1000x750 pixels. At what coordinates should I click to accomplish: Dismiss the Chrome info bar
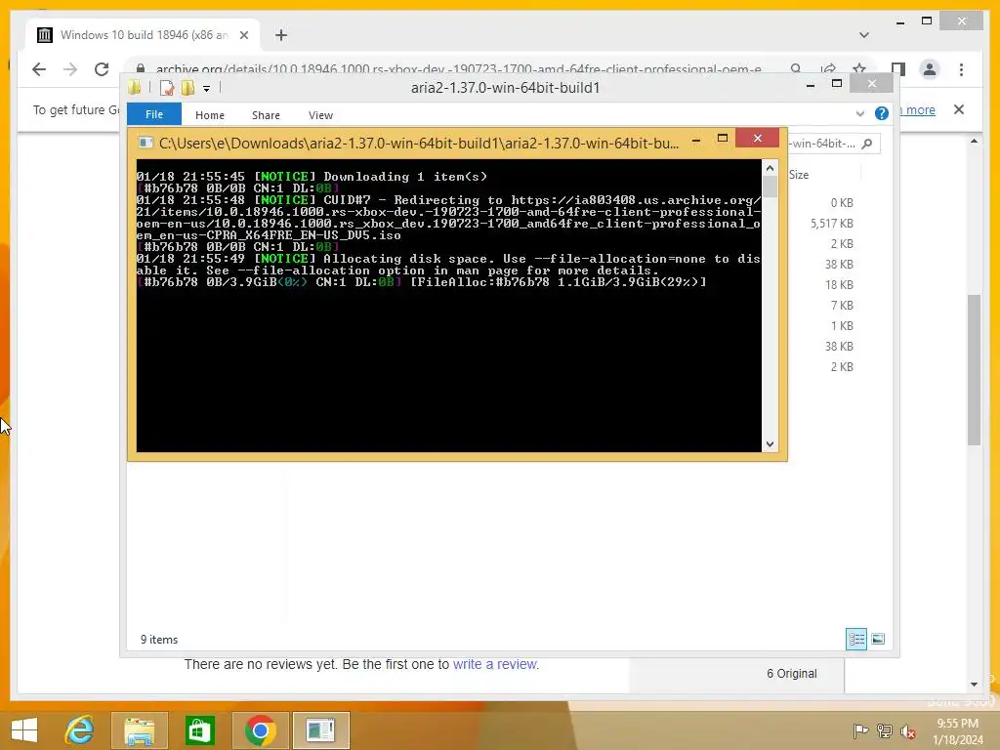click(959, 109)
